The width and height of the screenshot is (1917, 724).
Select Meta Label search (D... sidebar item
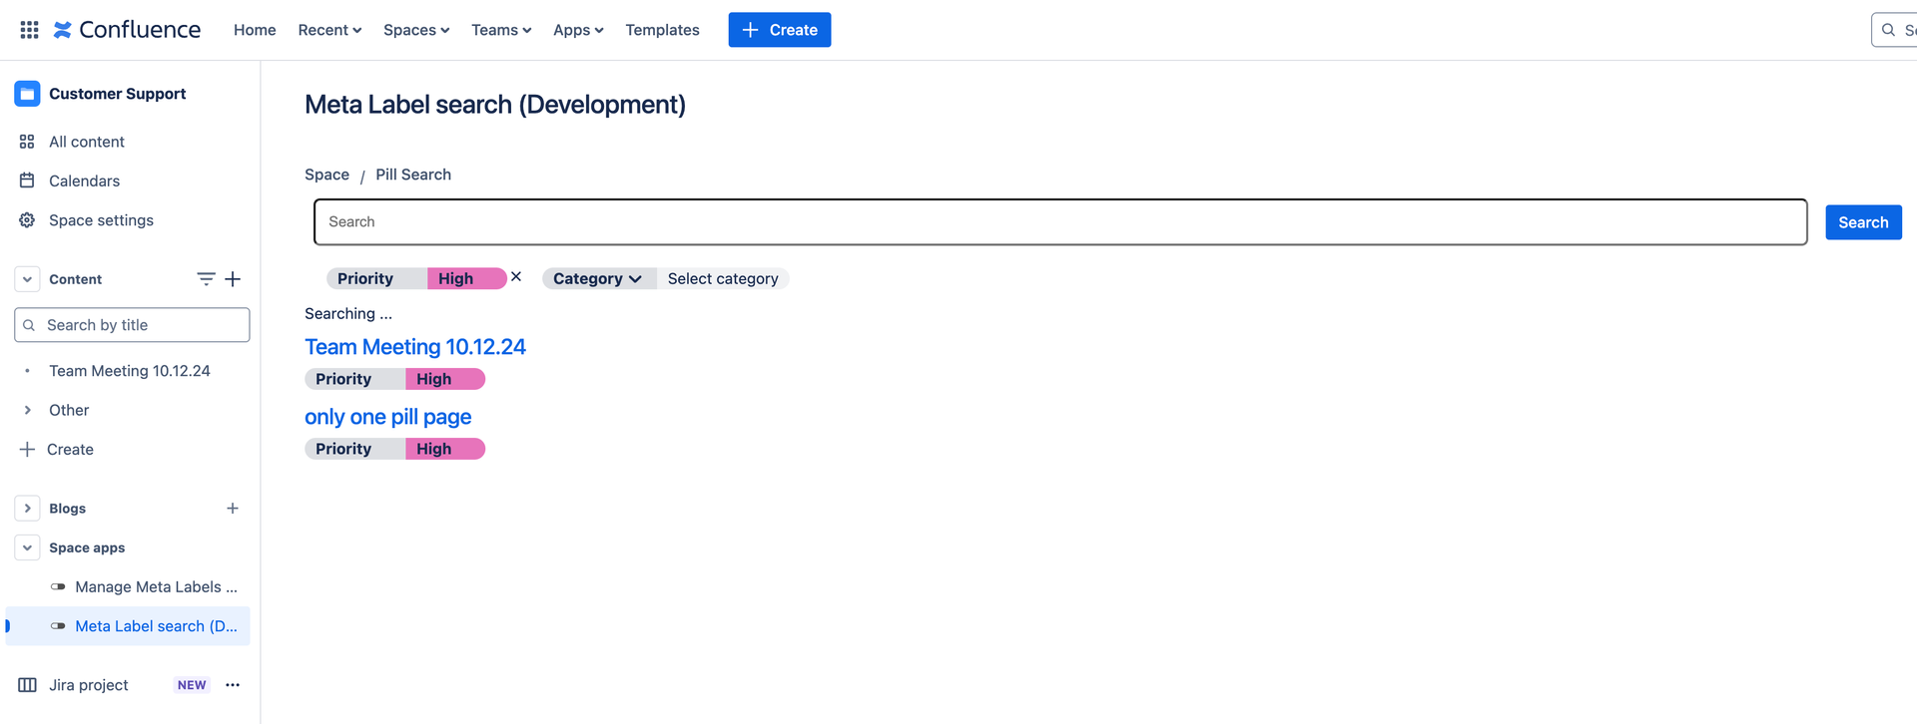128,626
